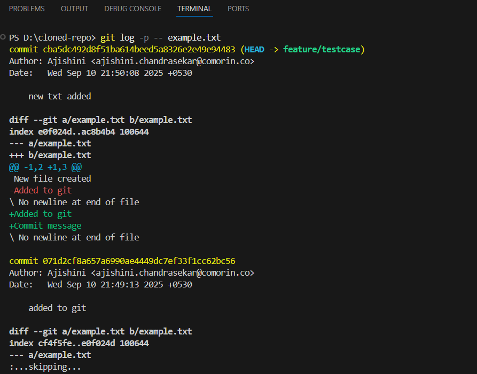477x374 pixels.
Task: Click the command decoration circle beside the prompt
Action: [x=3, y=37]
